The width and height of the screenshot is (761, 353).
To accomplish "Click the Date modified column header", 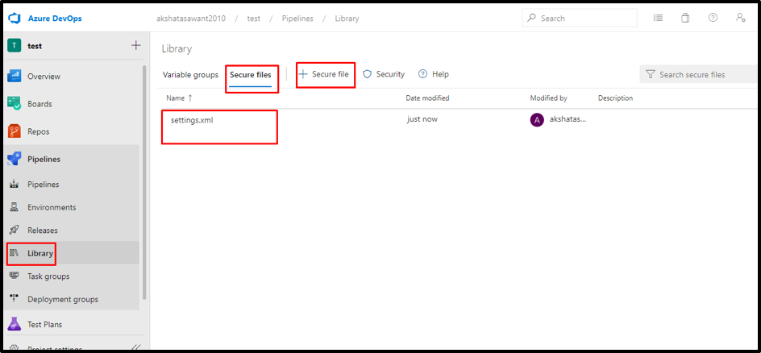I will click(x=427, y=98).
